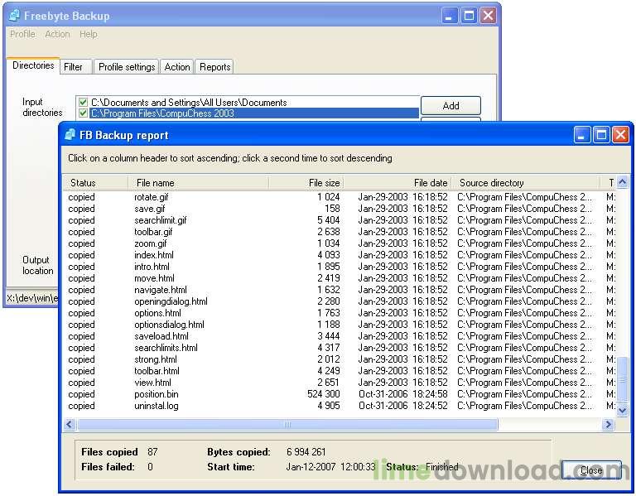Viewport: 636px width, 496px height.
Task: Select the index.html row
Action: click(340, 255)
